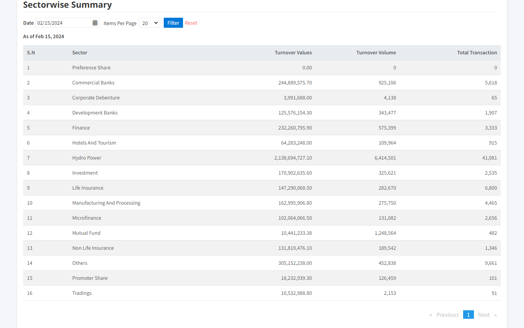Reset the filter using the Reset link
The image size is (524, 328).
point(191,23)
